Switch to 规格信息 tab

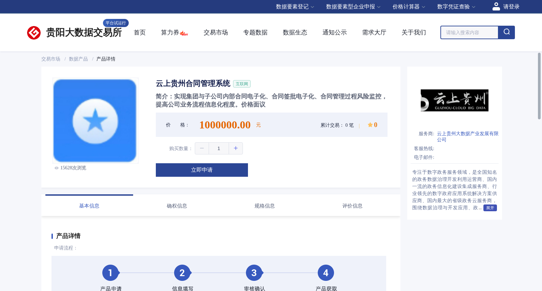point(265,206)
